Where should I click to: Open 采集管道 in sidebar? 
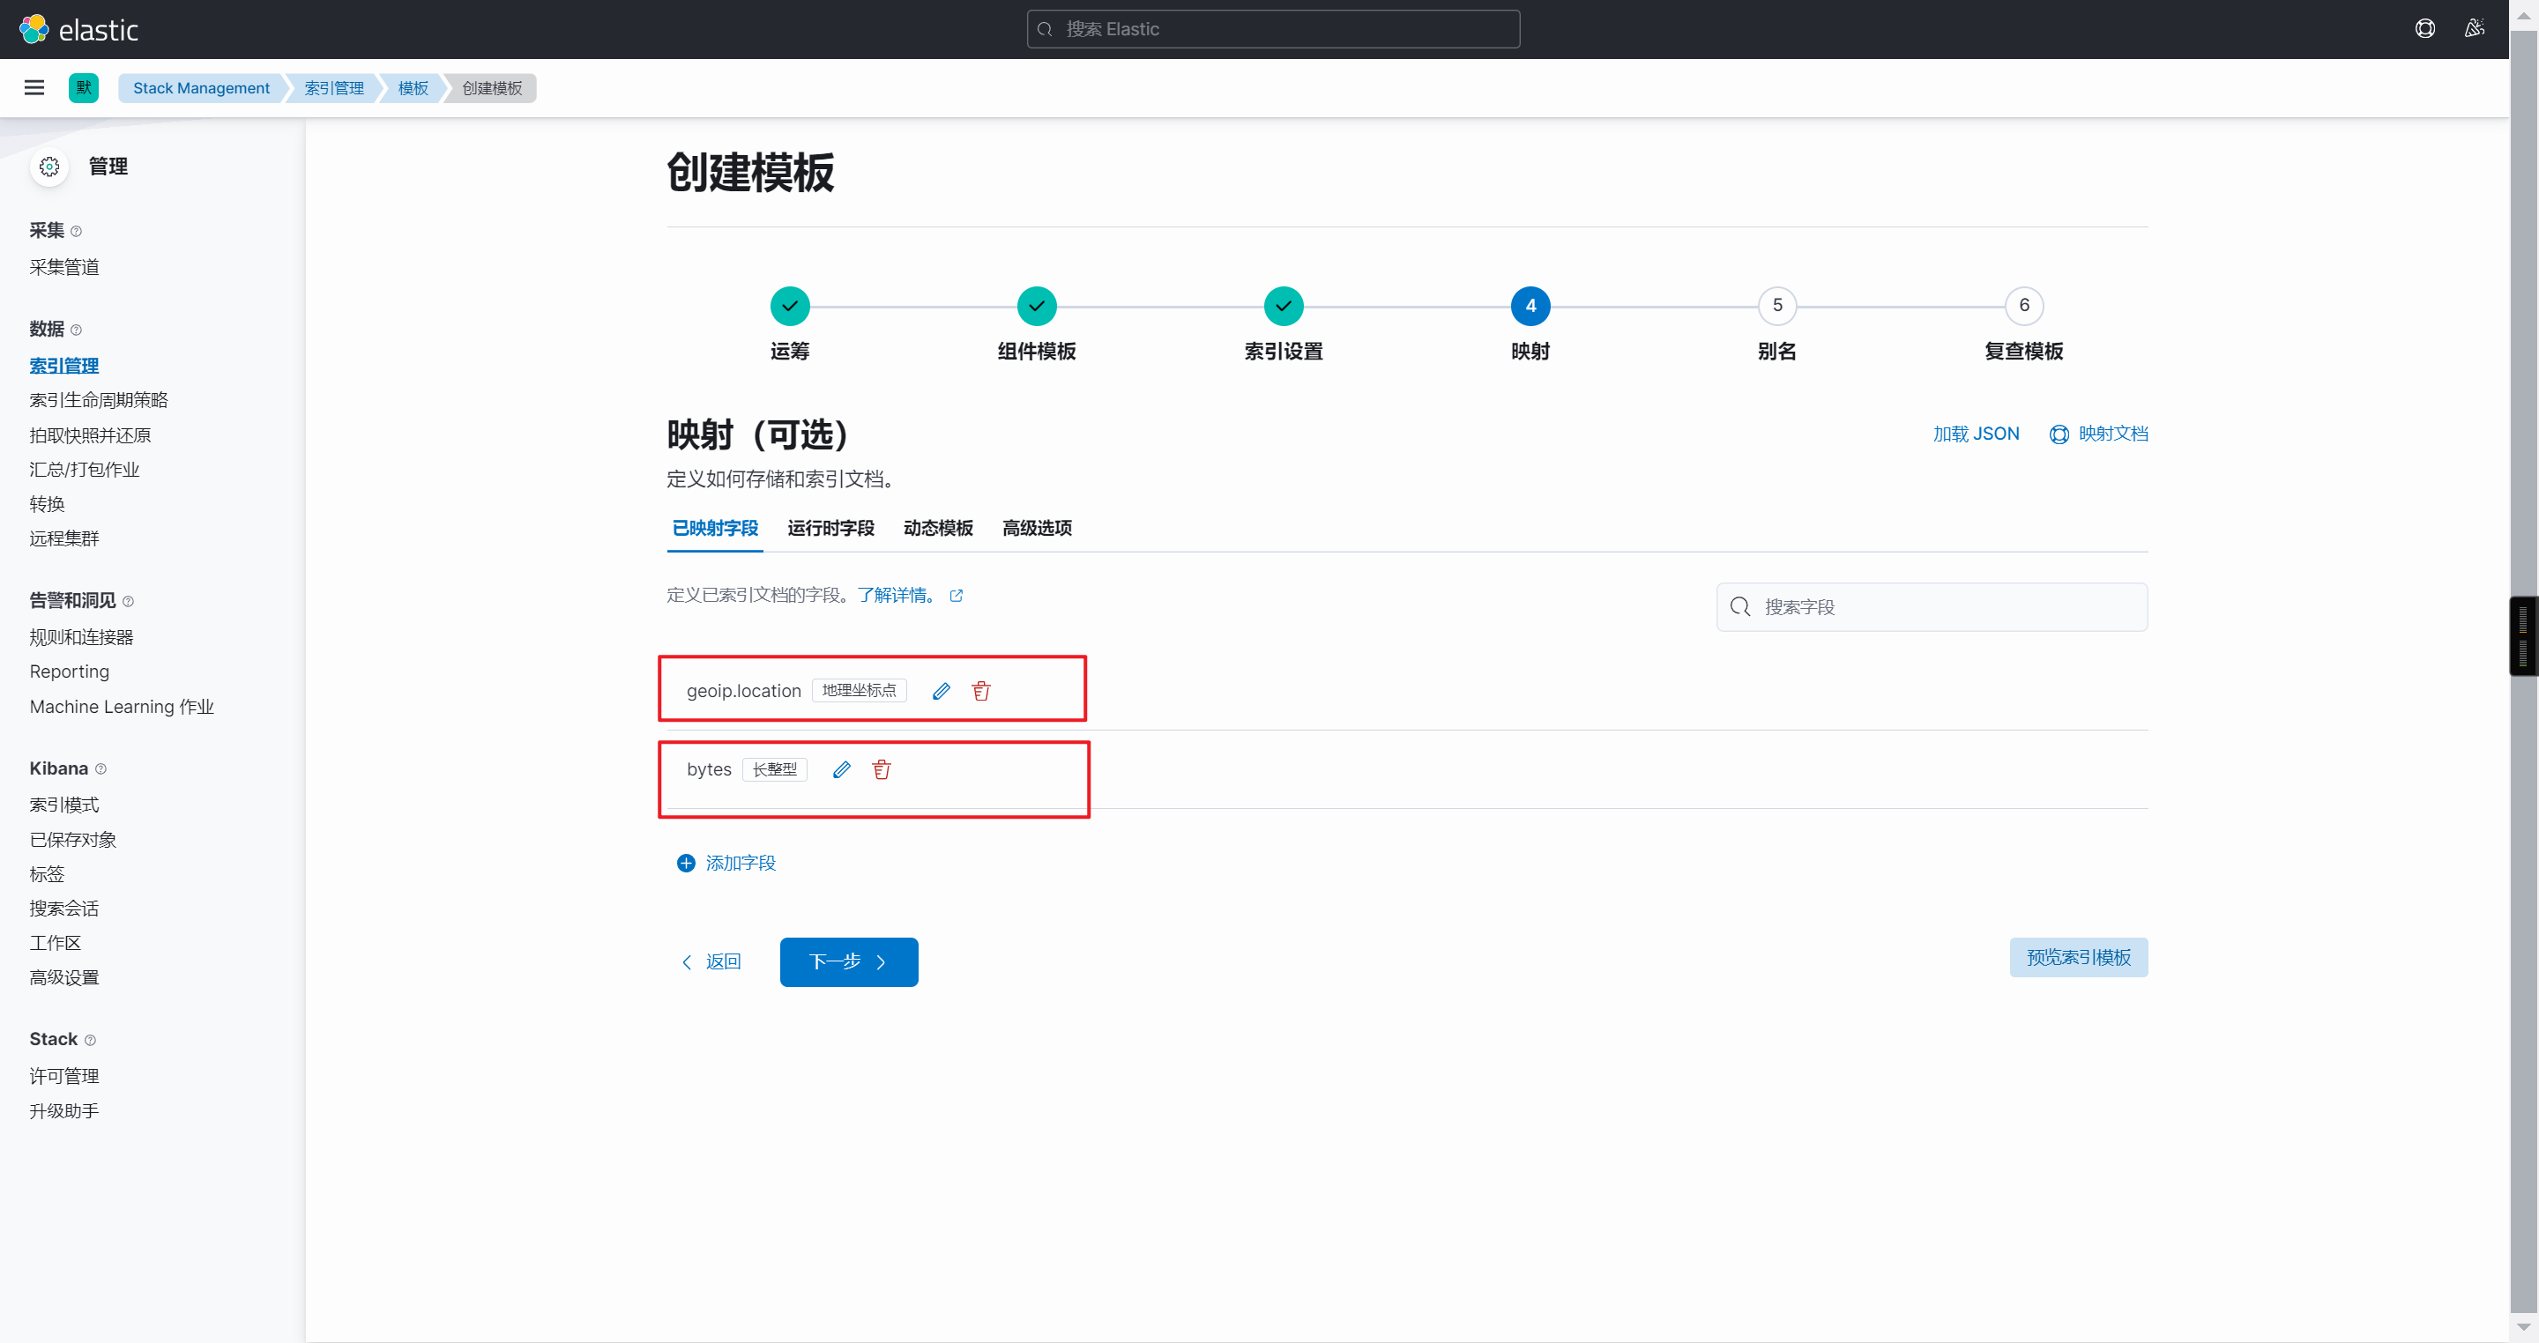(x=64, y=267)
